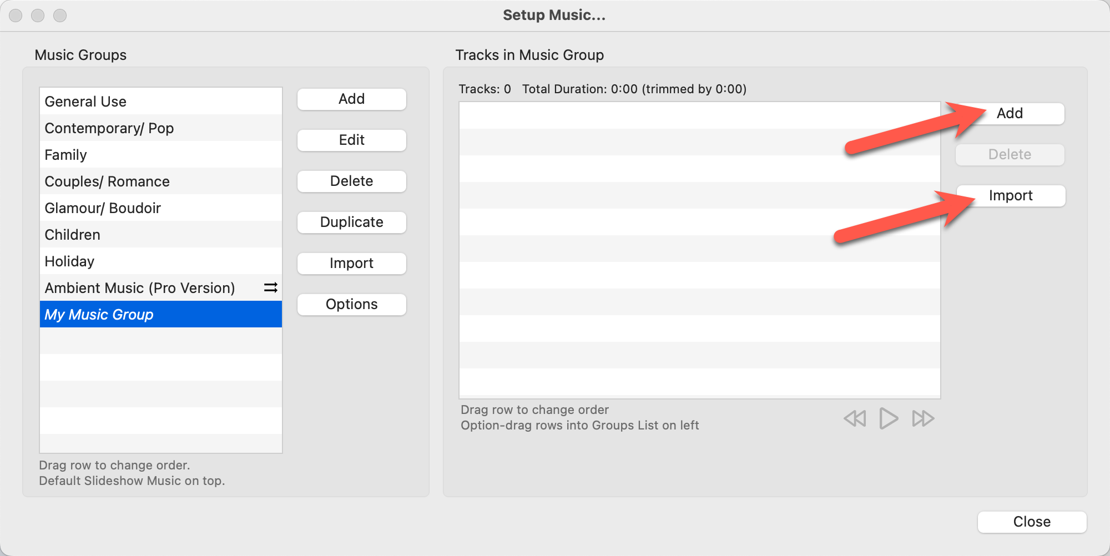Select Couples/ Romance in the list
Image resolution: width=1110 pixels, height=556 pixels.
107,181
